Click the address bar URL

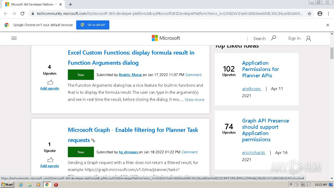[170, 14]
